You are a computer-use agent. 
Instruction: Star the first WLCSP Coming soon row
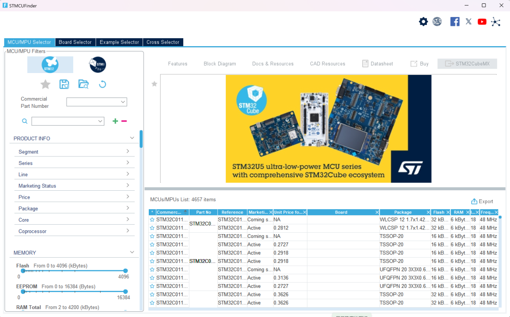(152, 219)
